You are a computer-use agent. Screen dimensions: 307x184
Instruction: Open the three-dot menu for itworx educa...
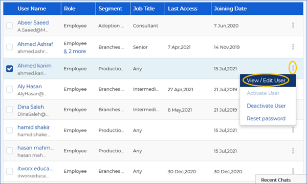(293, 171)
